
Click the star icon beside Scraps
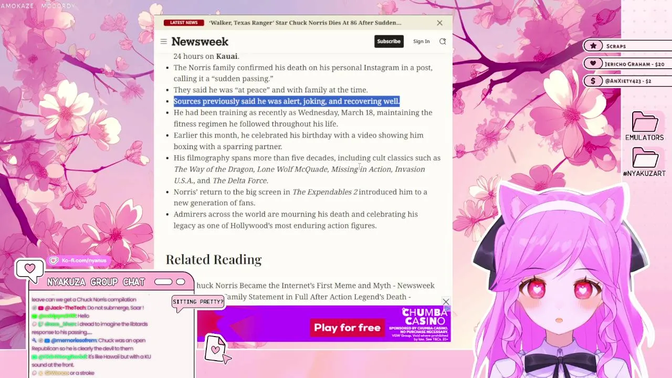pyautogui.click(x=593, y=46)
